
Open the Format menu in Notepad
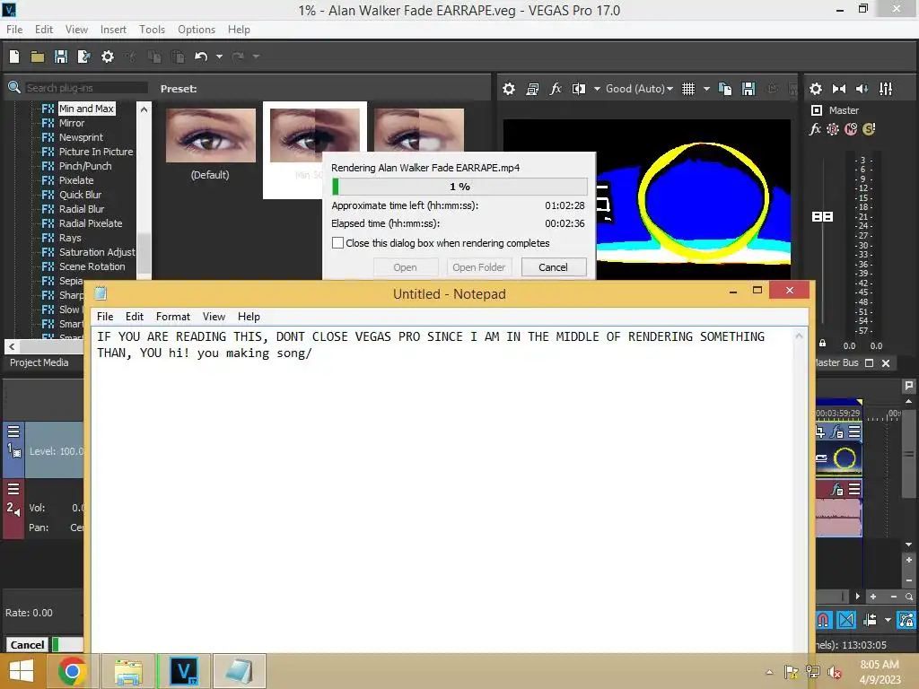(x=173, y=317)
